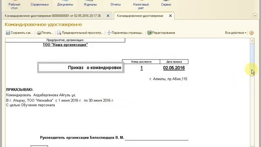This screenshot has width=261, height=147.
Task: Open the Журналы section
Action: [90, 4]
